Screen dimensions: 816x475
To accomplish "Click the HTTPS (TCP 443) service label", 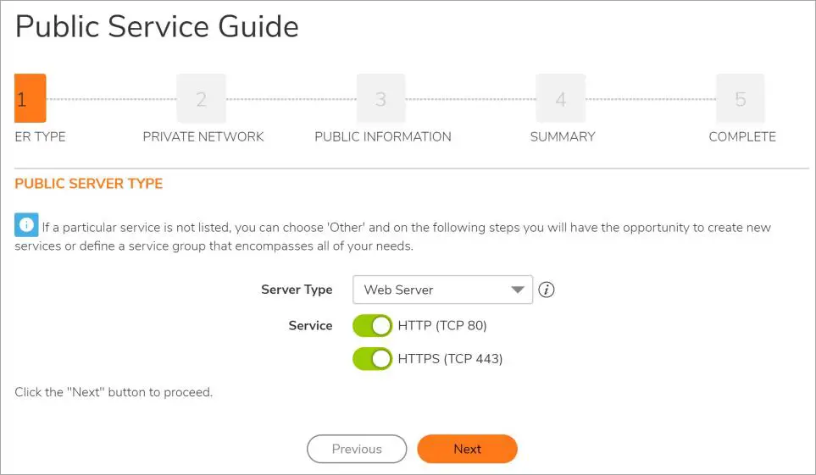I will [450, 359].
